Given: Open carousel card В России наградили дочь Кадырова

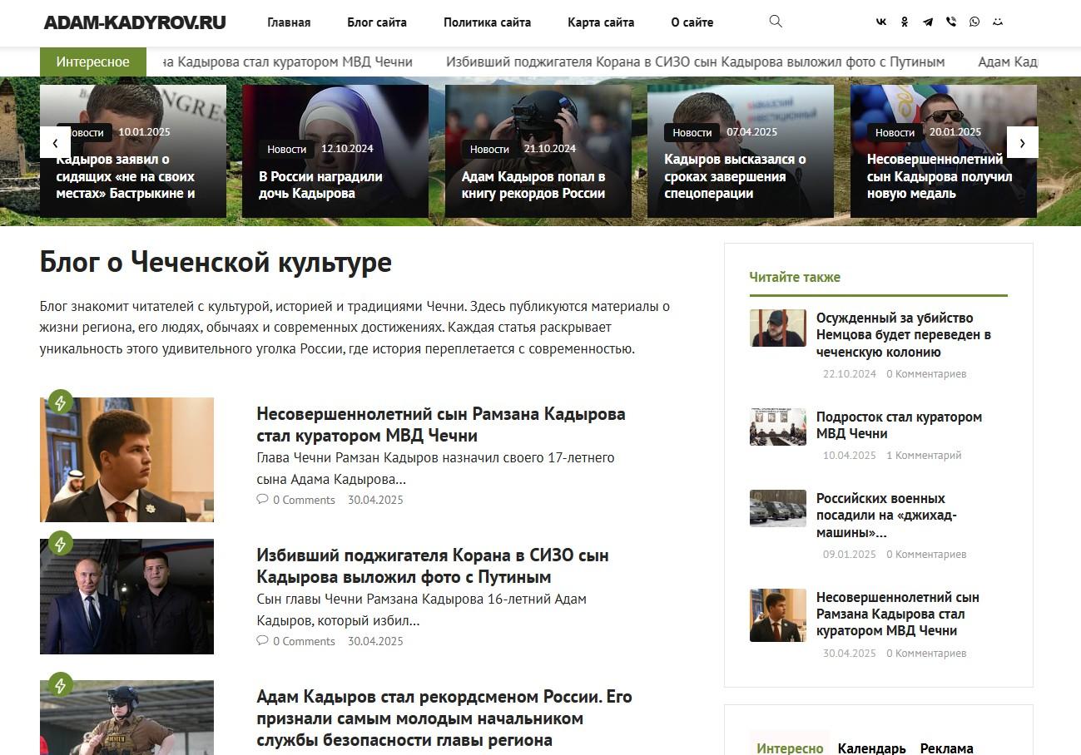Looking at the screenshot, I should (335, 151).
